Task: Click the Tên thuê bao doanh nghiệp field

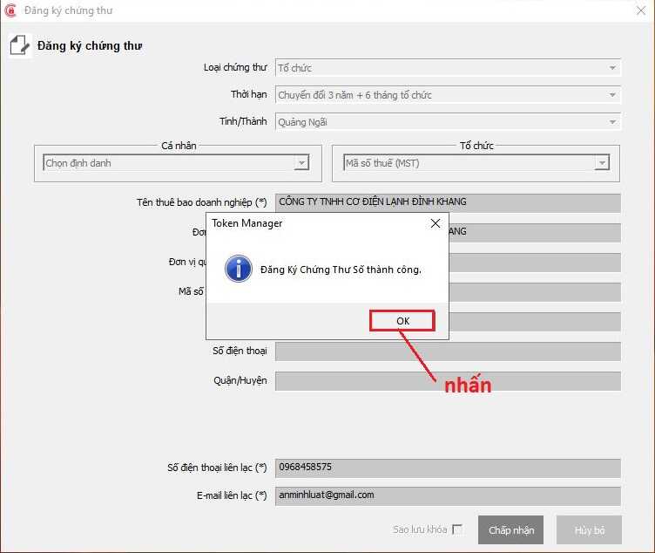Action: [x=448, y=202]
